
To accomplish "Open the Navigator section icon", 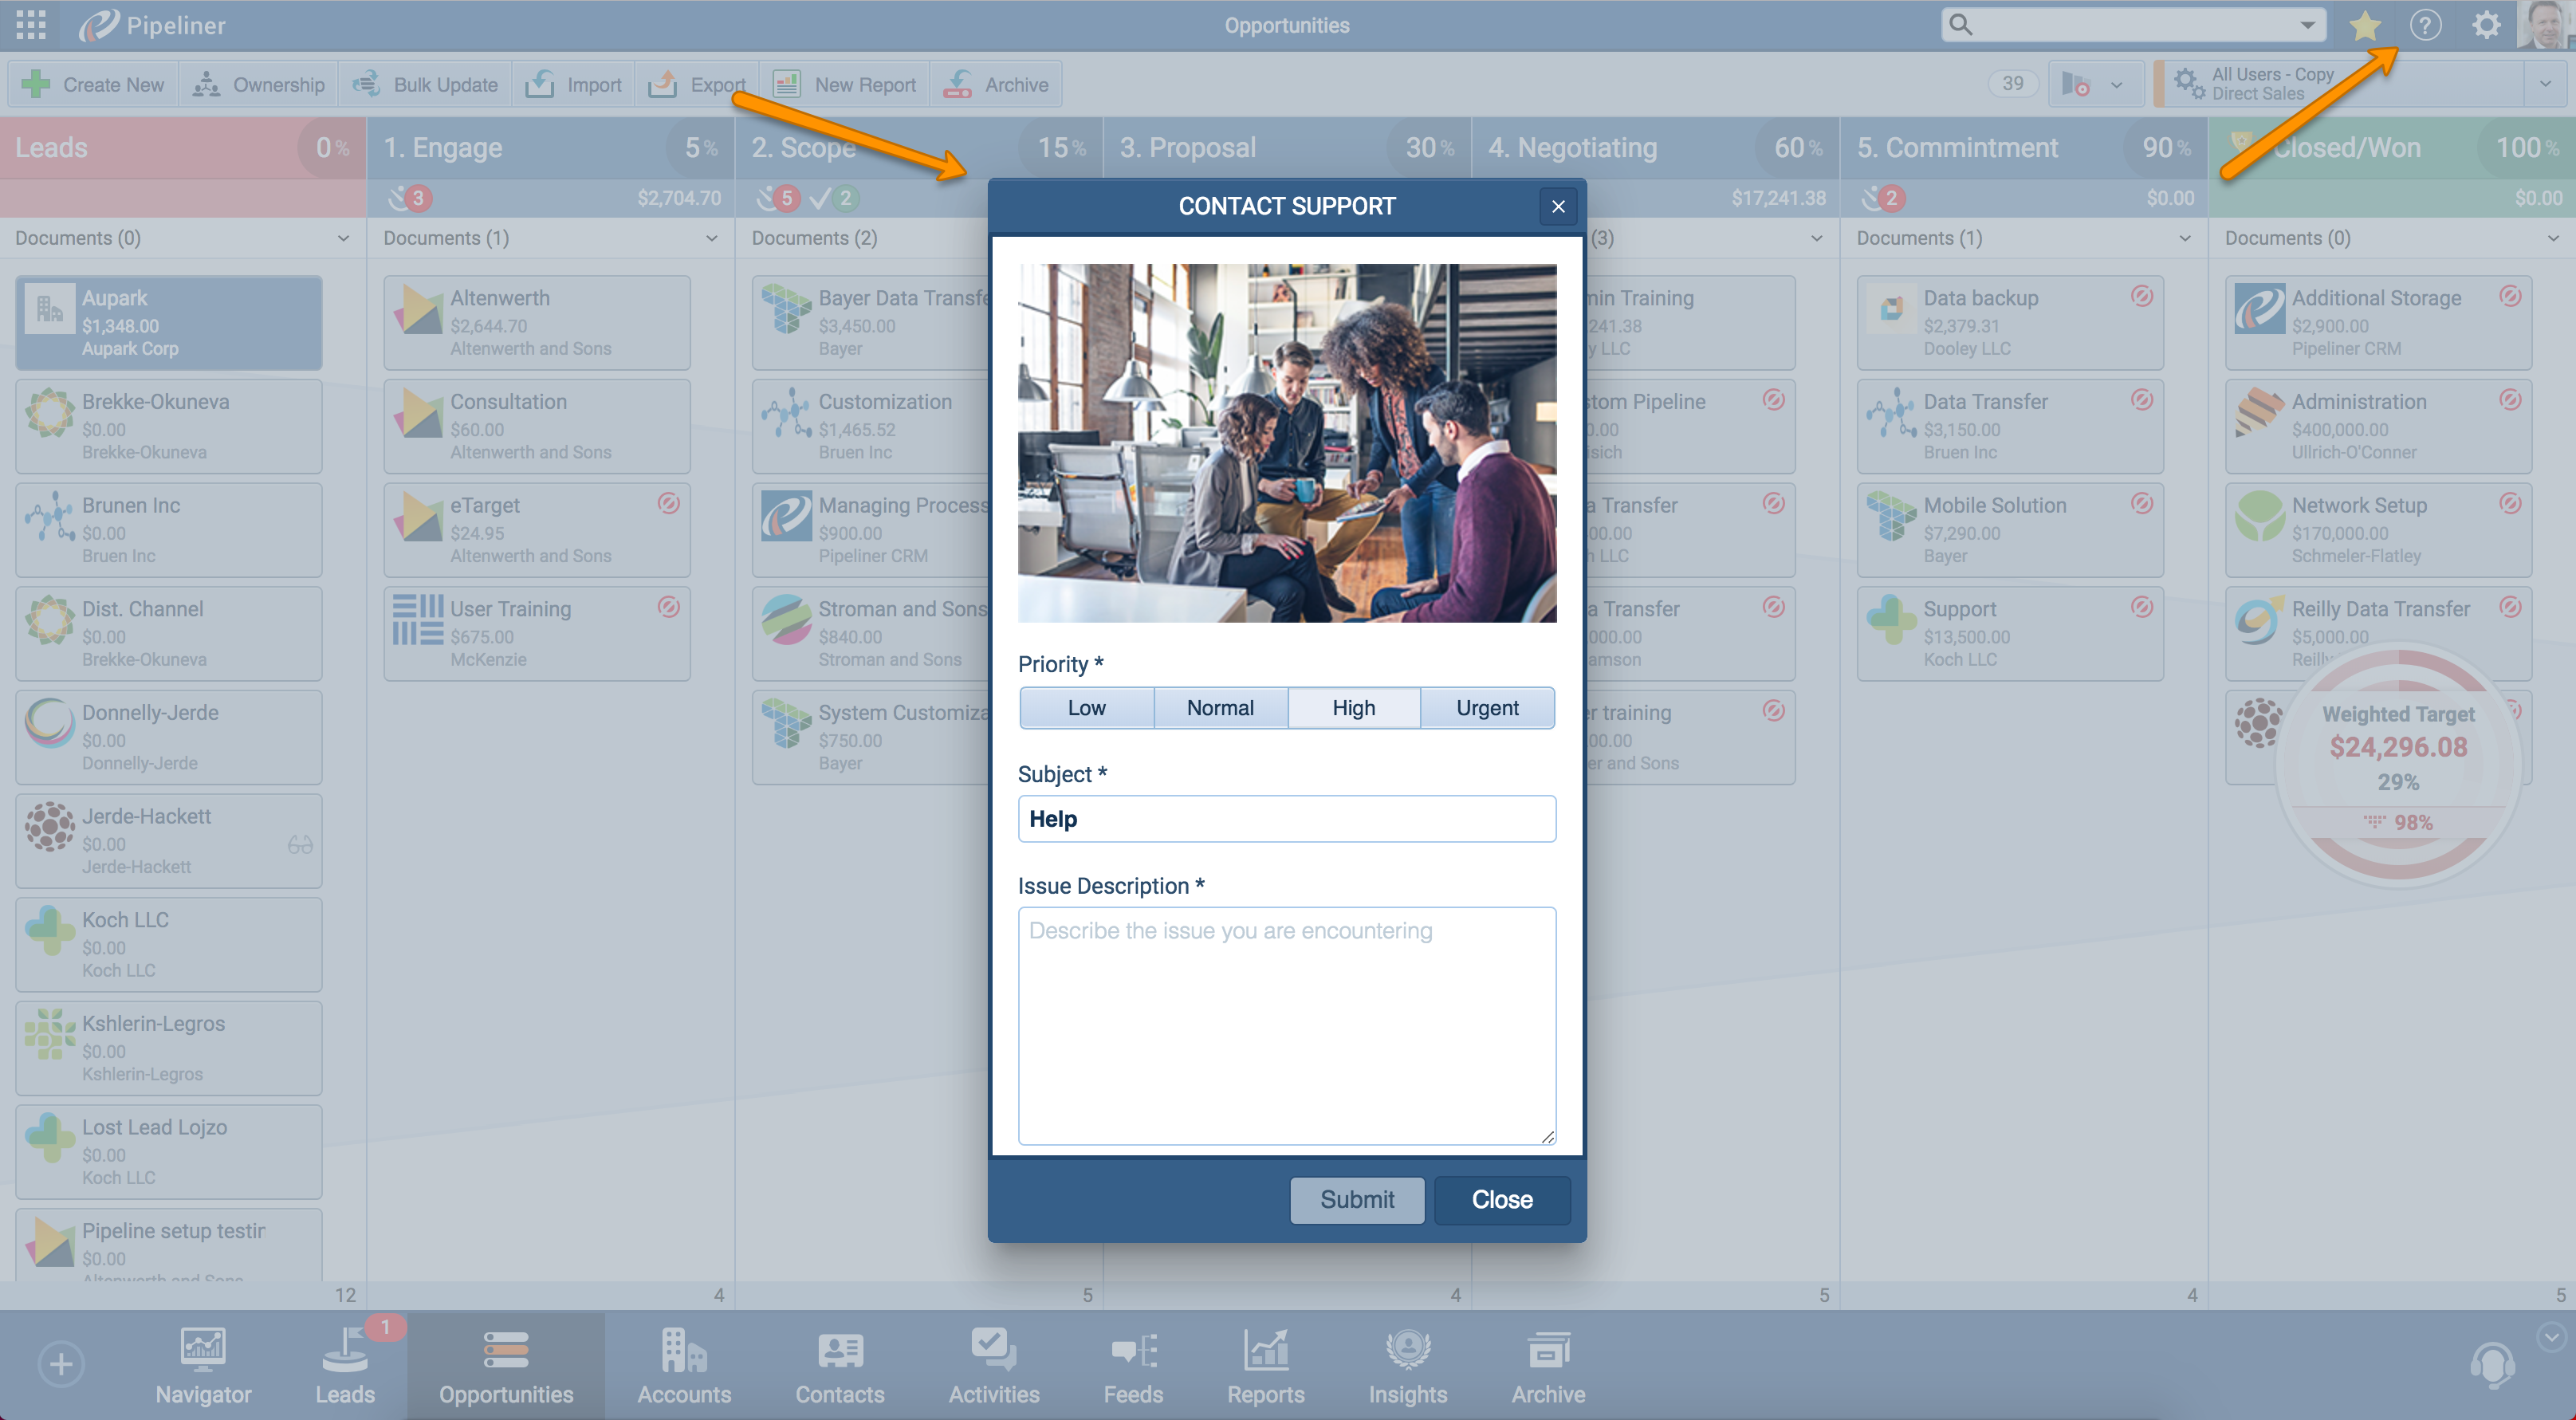I will (x=203, y=1350).
